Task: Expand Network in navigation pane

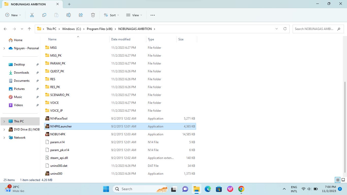Action: point(4,138)
